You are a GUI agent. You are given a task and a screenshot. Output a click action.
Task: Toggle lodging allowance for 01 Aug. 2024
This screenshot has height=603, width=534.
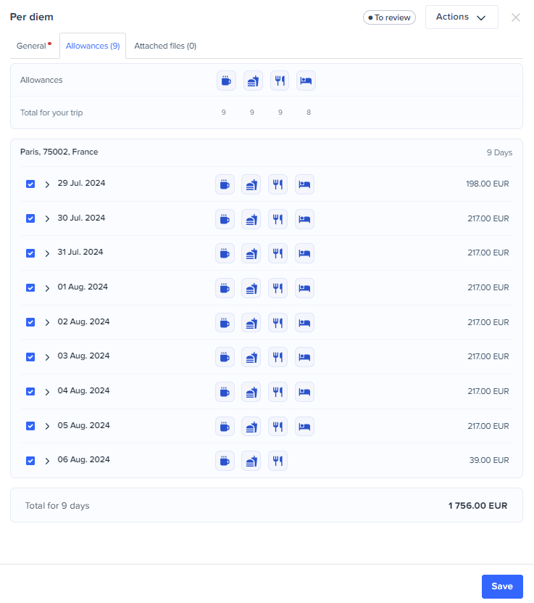click(305, 288)
